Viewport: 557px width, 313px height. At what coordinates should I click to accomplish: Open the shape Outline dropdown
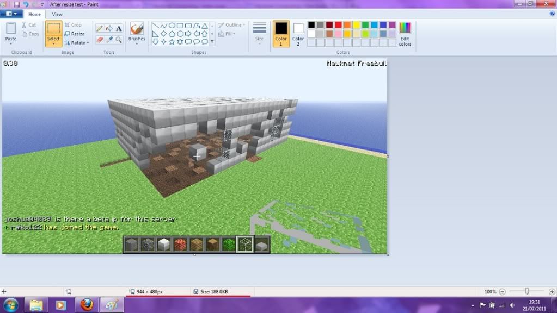click(231, 25)
